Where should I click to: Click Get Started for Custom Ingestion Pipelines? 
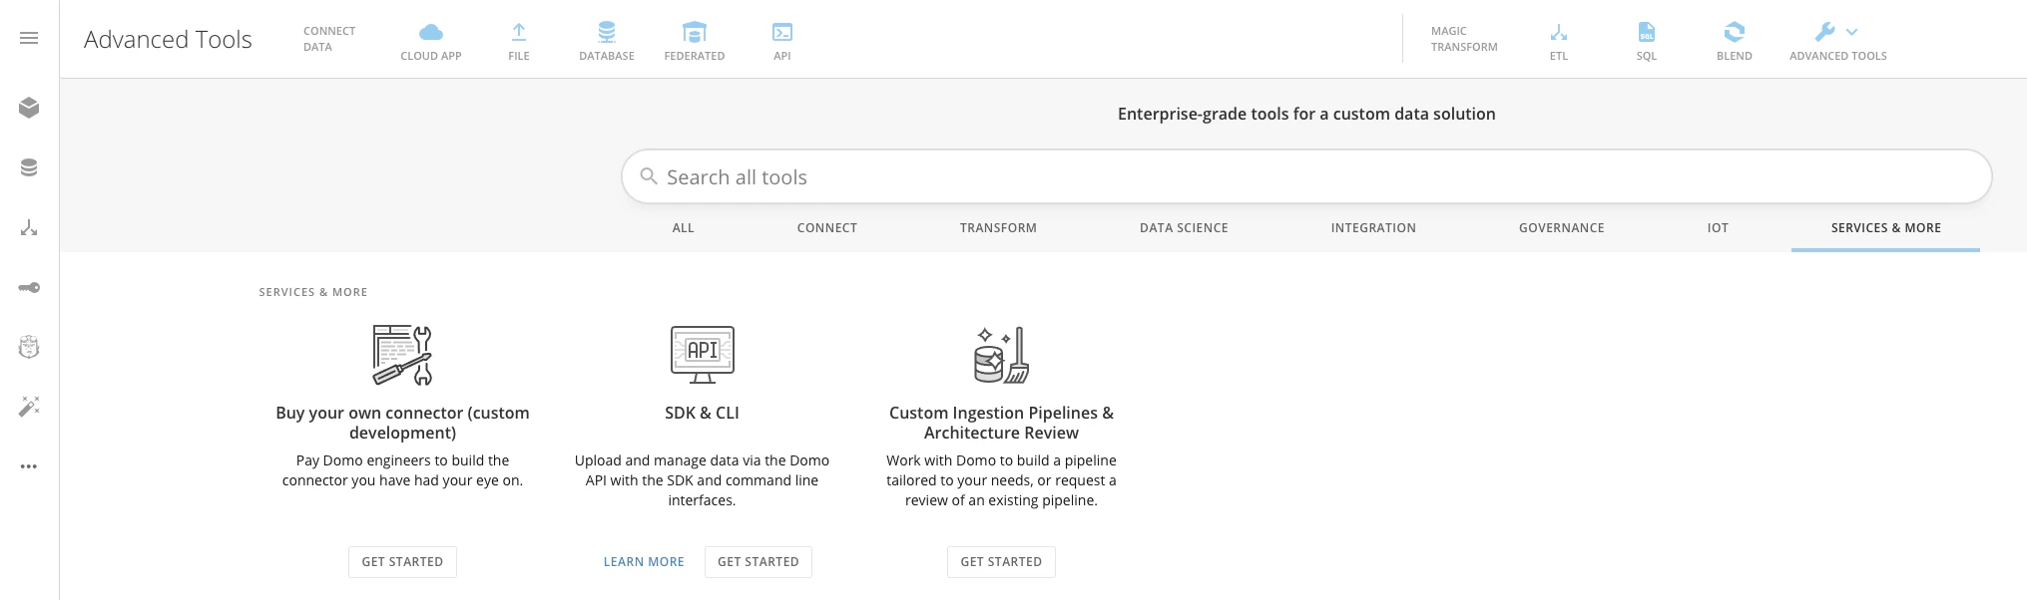point(1001,562)
